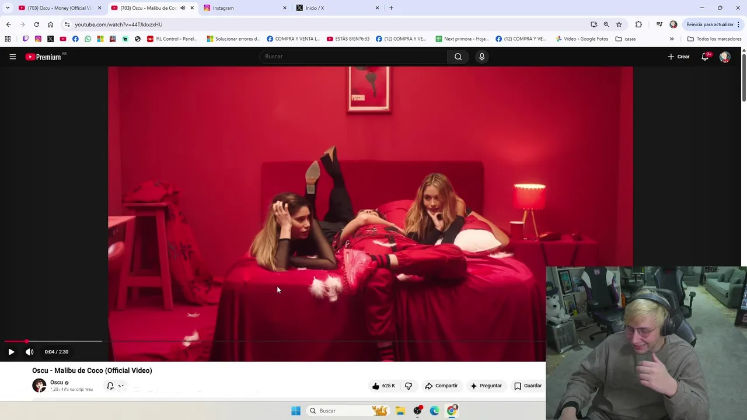Dislike the video with thumbs-down icon
Viewport: 747px width, 420px height.
pos(409,386)
